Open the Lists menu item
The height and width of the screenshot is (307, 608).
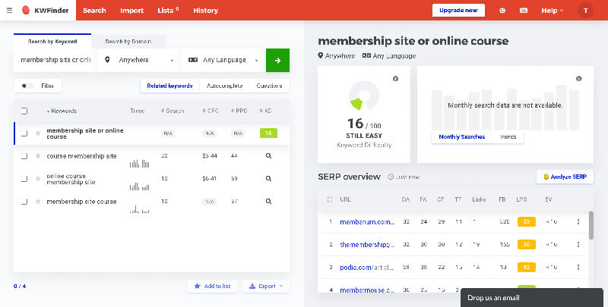tap(168, 11)
